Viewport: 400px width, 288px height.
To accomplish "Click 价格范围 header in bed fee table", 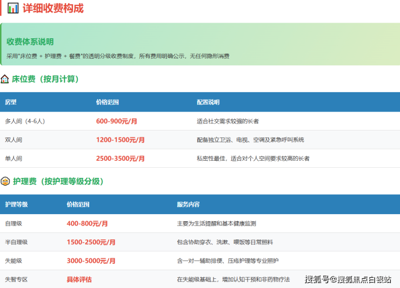I will pos(107,102).
